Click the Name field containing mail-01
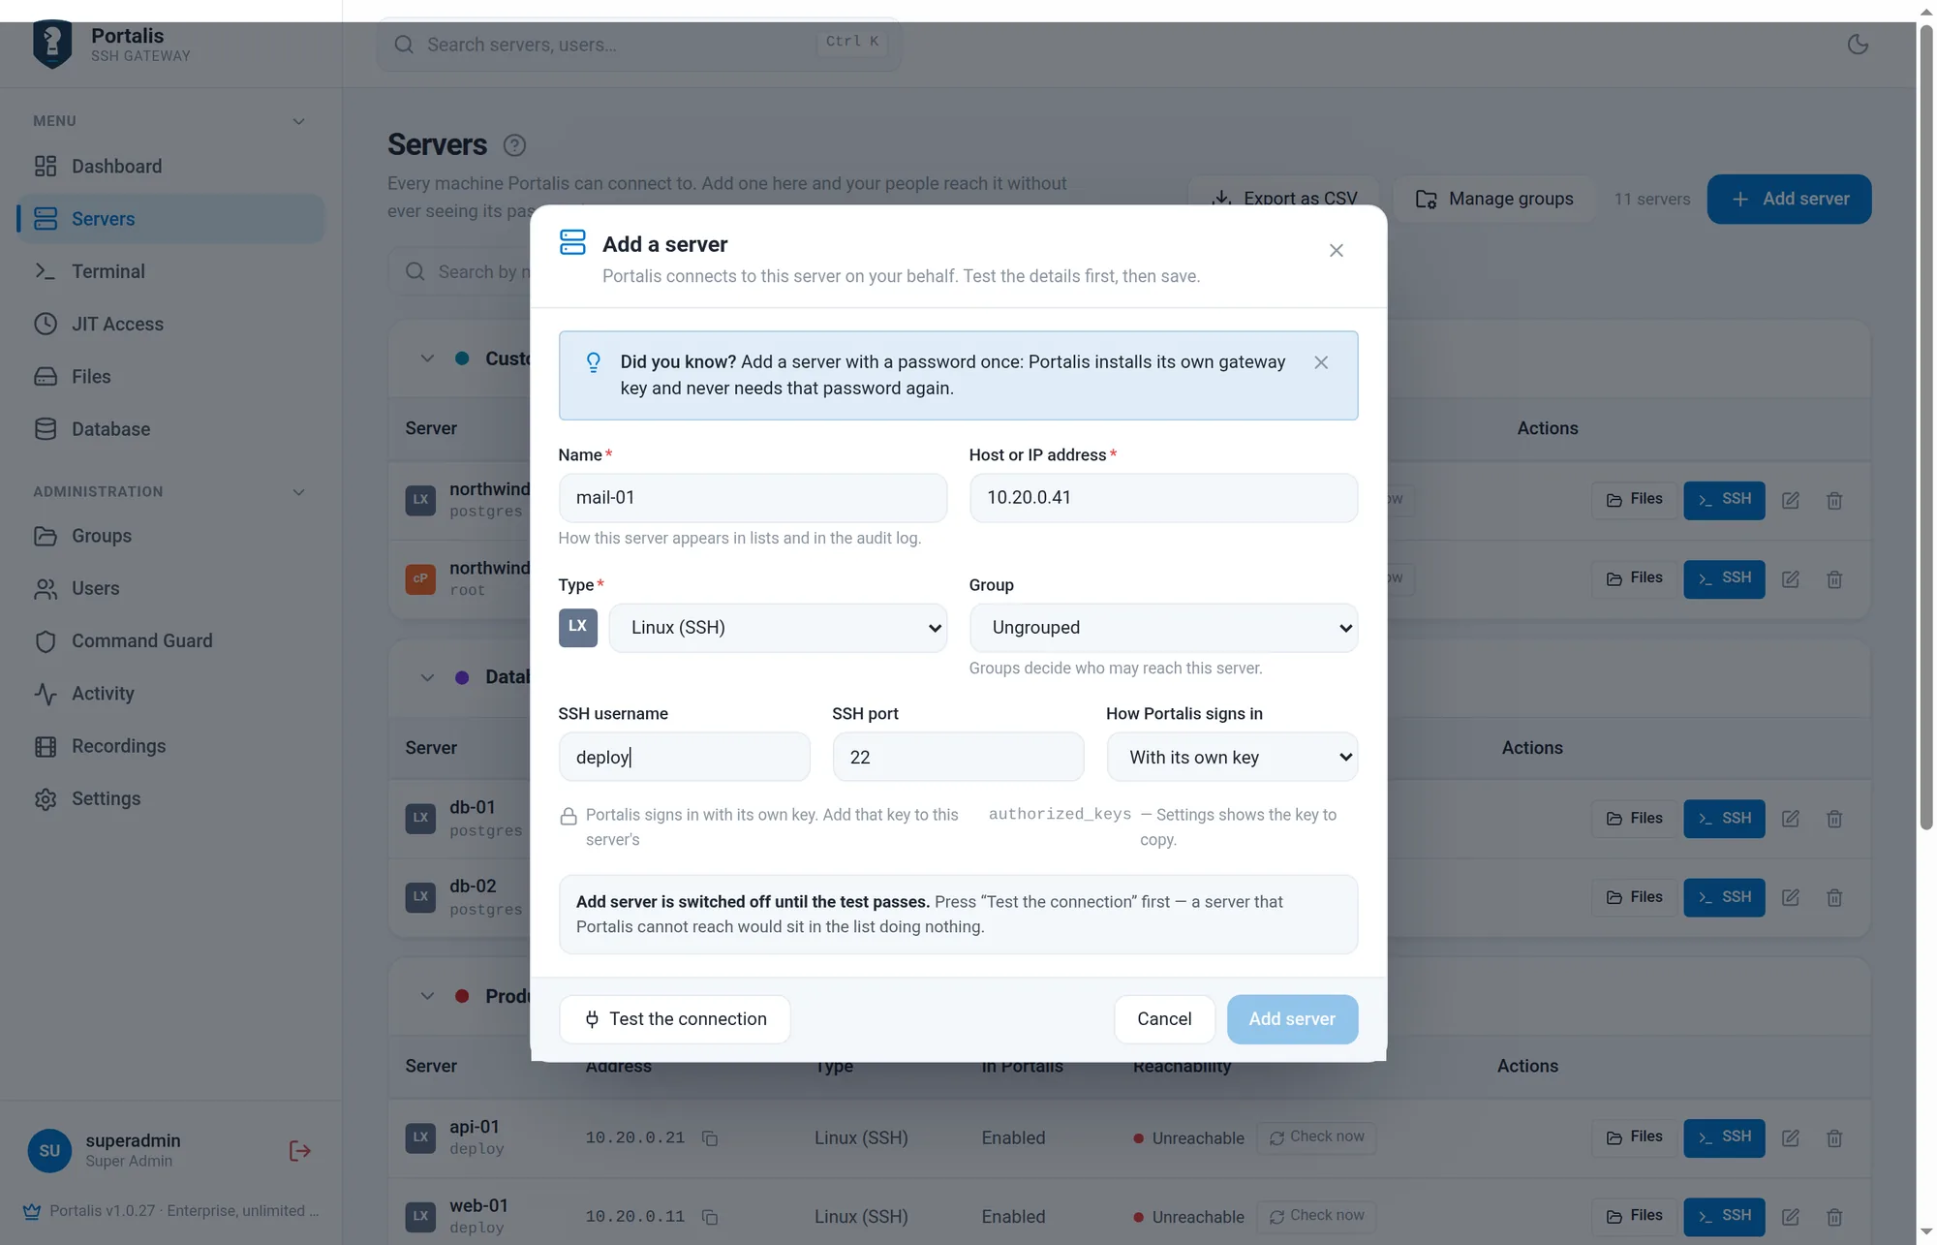The image size is (1937, 1245). coord(753,498)
